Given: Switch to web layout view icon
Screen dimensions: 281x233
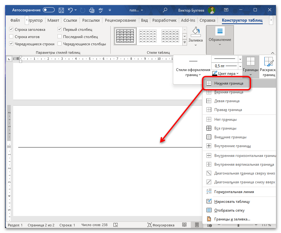Looking at the screenshot, I should (x=210, y=225).
